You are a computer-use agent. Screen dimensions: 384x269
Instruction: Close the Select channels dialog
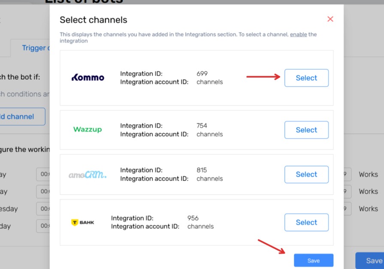pos(330,19)
